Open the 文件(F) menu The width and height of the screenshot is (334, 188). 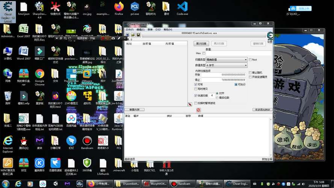(129, 29)
